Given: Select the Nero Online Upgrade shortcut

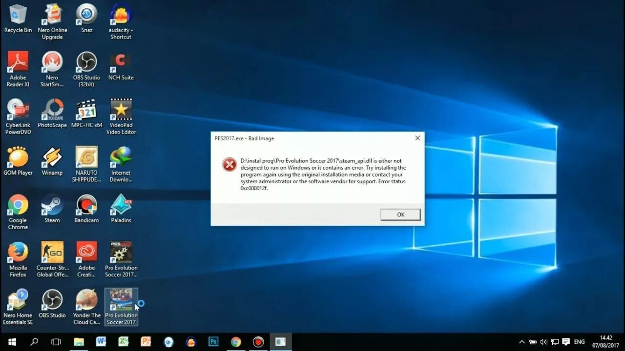Looking at the screenshot, I should (52, 22).
